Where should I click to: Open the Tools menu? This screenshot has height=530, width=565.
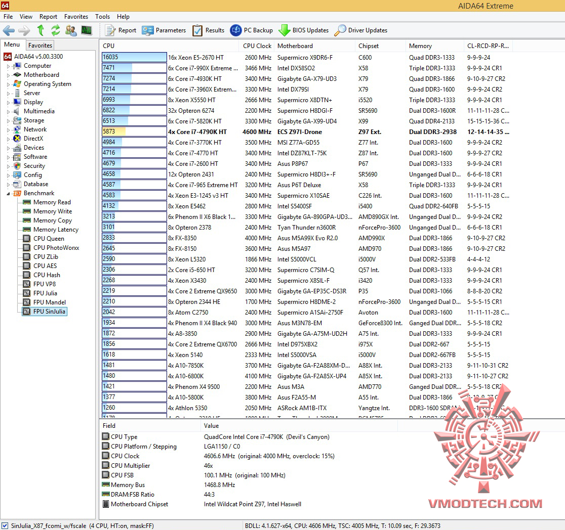click(x=102, y=17)
